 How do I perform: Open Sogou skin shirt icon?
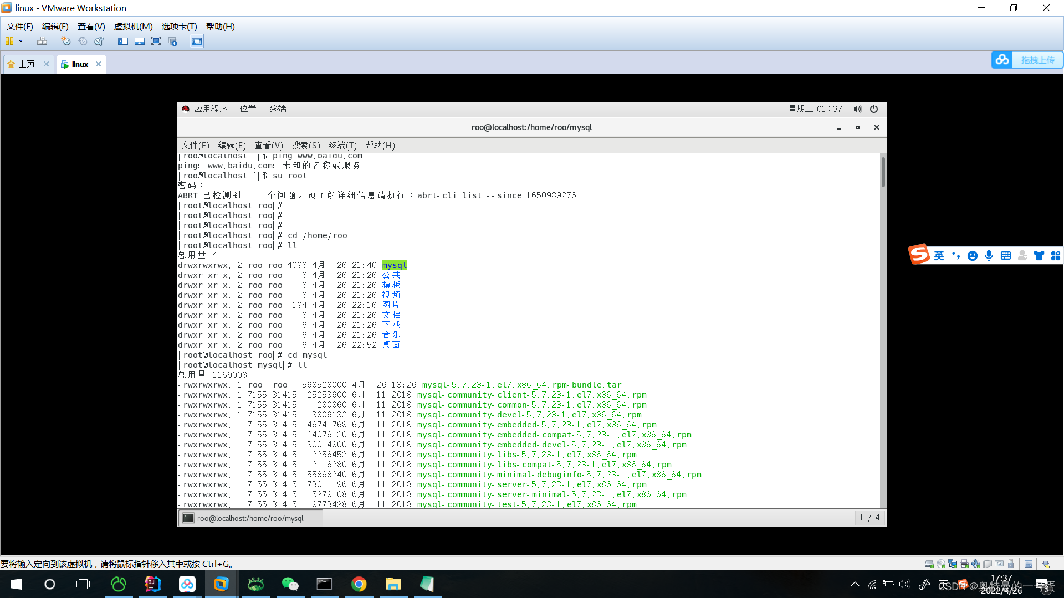coord(1039,255)
